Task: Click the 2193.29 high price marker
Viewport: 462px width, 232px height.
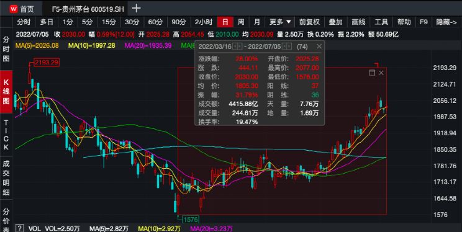Action: click(x=47, y=63)
